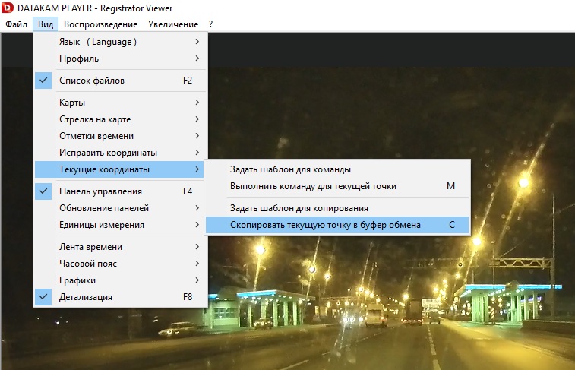
Task: Open Стрелка на карте submenu
Action: [120, 119]
